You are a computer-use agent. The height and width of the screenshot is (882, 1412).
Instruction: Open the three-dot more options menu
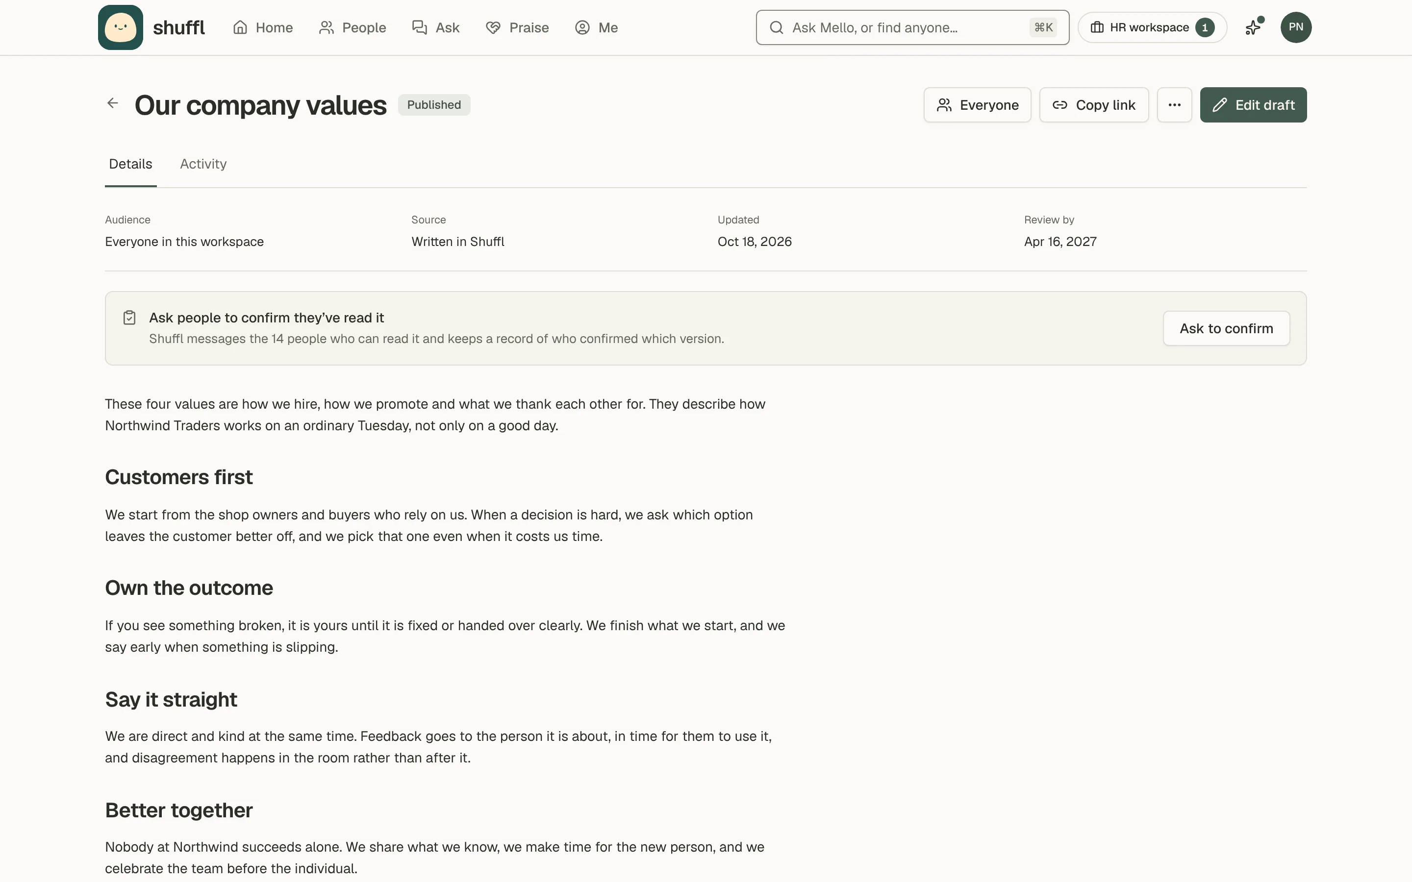(x=1174, y=105)
